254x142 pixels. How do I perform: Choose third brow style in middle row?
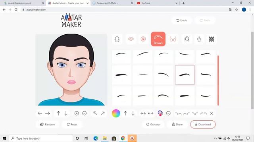click(164, 75)
